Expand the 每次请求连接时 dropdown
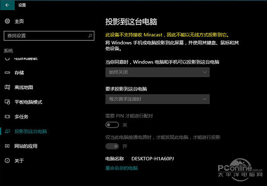Image resolution: width=267 pixels, height=186 pixels. 157,99
